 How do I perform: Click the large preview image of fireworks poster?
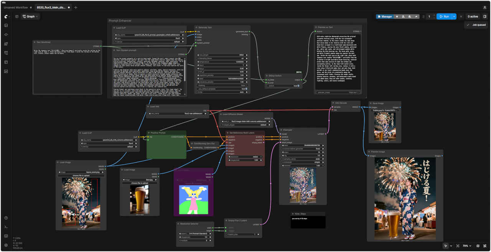coord(404,199)
